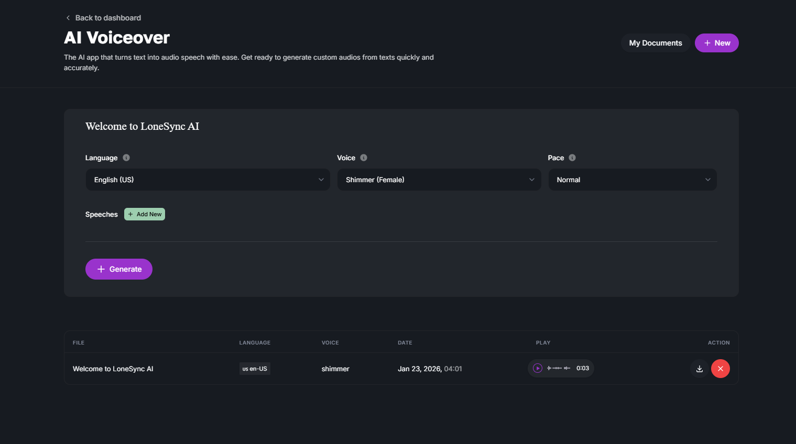Click the DATE column header
The width and height of the screenshot is (796, 444).
(x=405, y=342)
